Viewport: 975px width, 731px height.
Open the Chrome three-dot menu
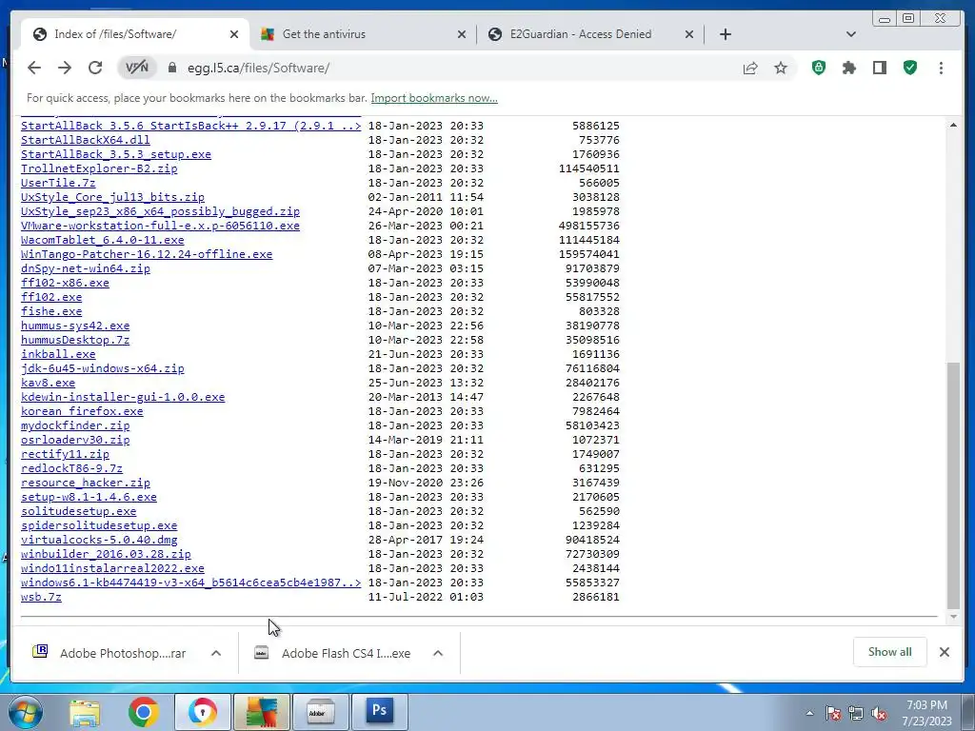point(941,68)
